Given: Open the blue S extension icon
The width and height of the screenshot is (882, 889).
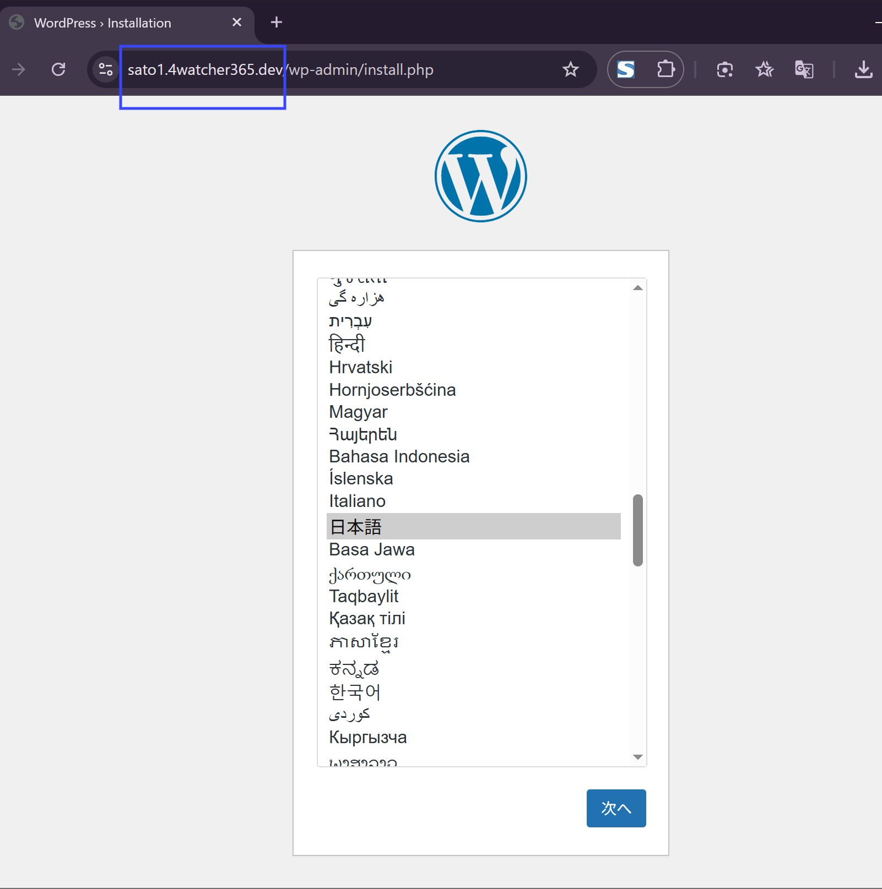Looking at the screenshot, I should 626,69.
